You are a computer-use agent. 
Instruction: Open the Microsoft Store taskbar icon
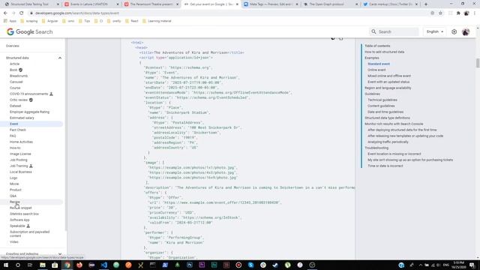tap(55, 265)
